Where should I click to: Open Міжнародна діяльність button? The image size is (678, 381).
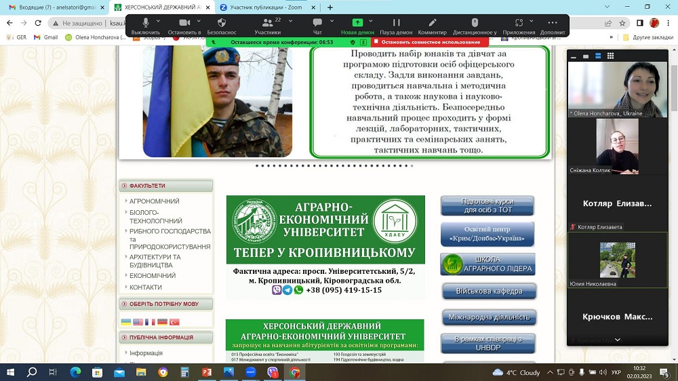click(x=489, y=317)
